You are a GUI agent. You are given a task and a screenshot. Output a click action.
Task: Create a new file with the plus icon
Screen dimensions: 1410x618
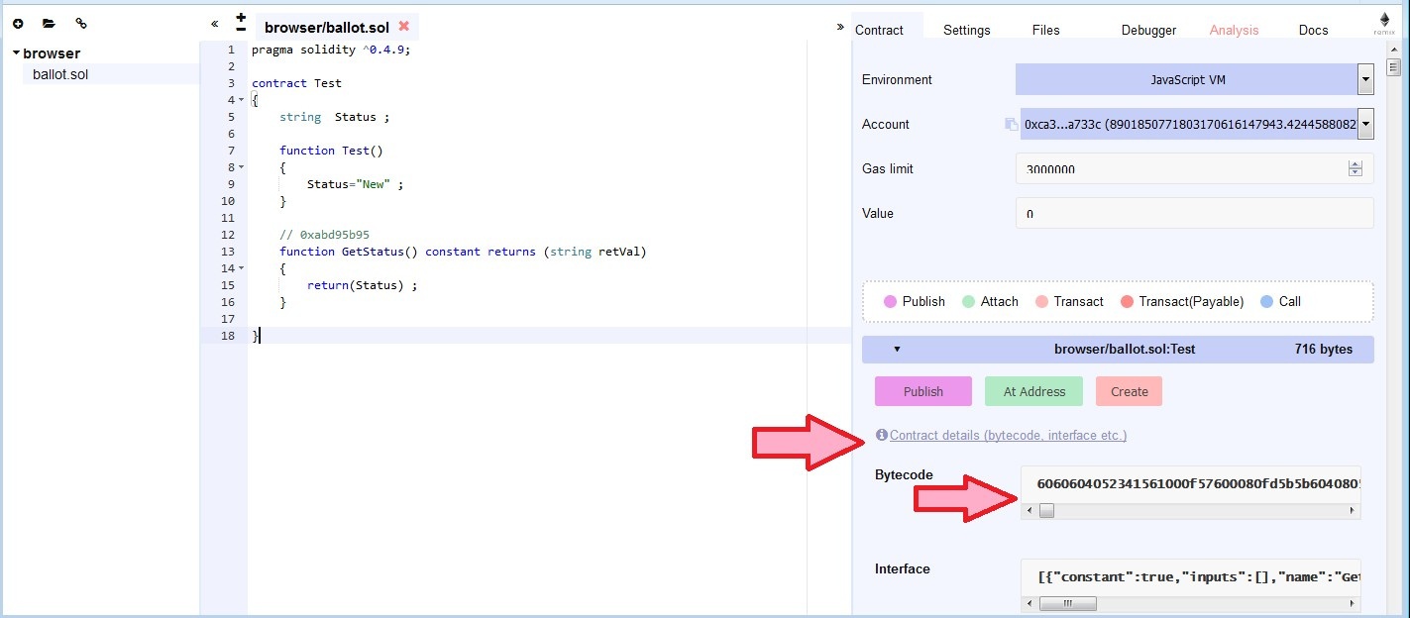tap(18, 24)
